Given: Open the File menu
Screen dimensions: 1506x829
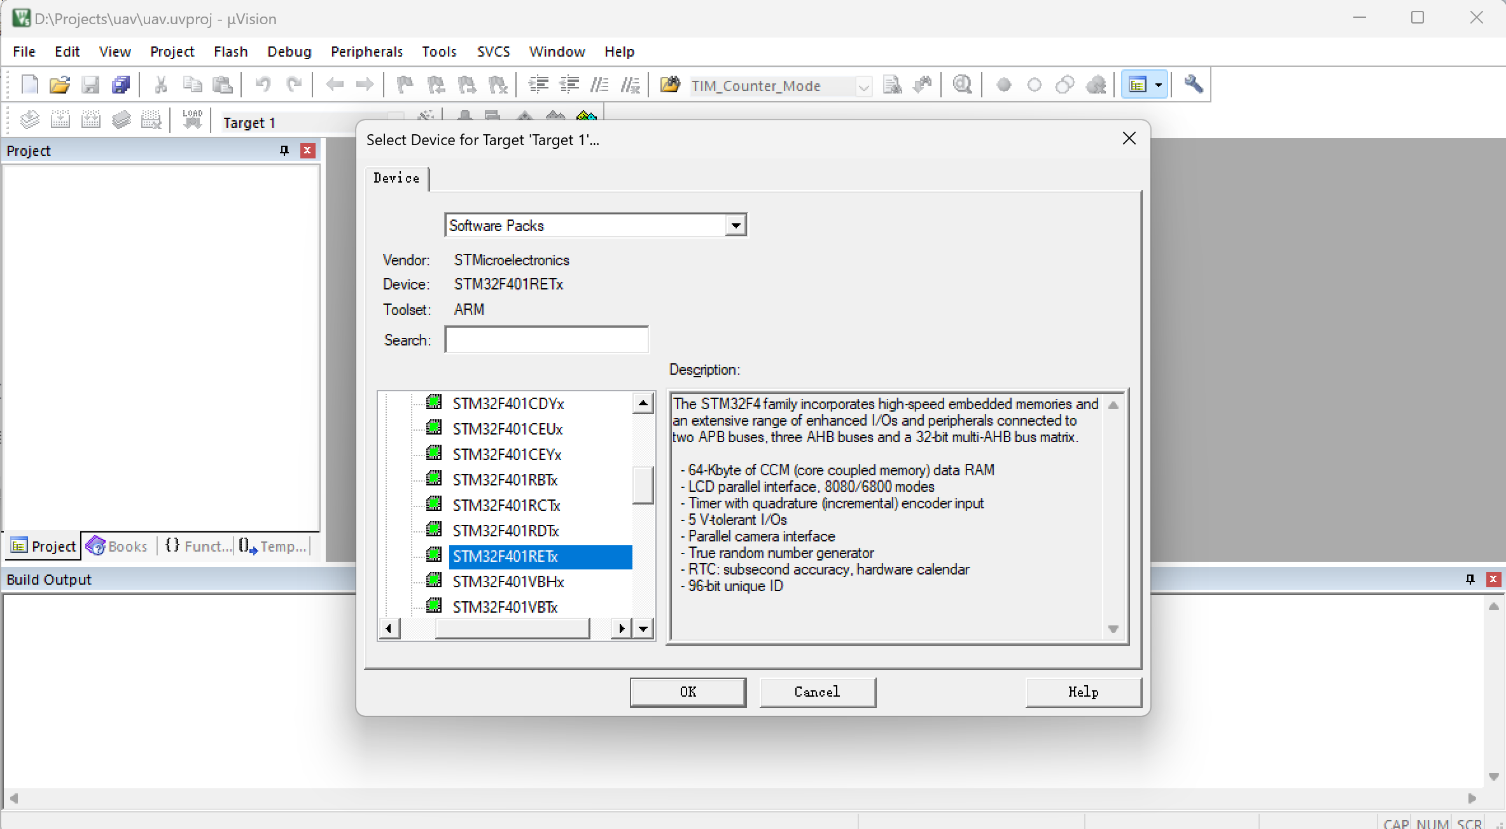Looking at the screenshot, I should click(x=24, y=52).
